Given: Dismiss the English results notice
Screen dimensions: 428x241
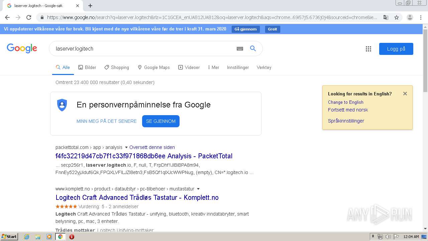Looking at the screenshot, I should pyautogui.click(x=405, y=94).
